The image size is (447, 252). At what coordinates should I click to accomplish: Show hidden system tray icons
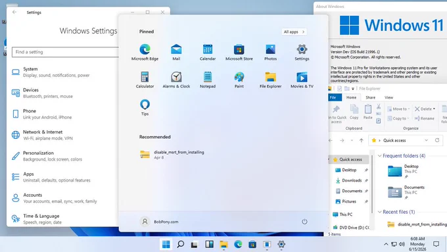point(386,244)
